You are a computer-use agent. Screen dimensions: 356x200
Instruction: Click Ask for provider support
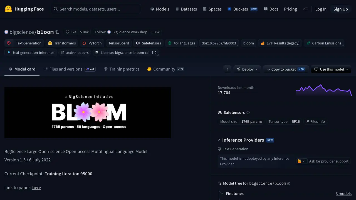pyautogui.click(x=329, y=161)
